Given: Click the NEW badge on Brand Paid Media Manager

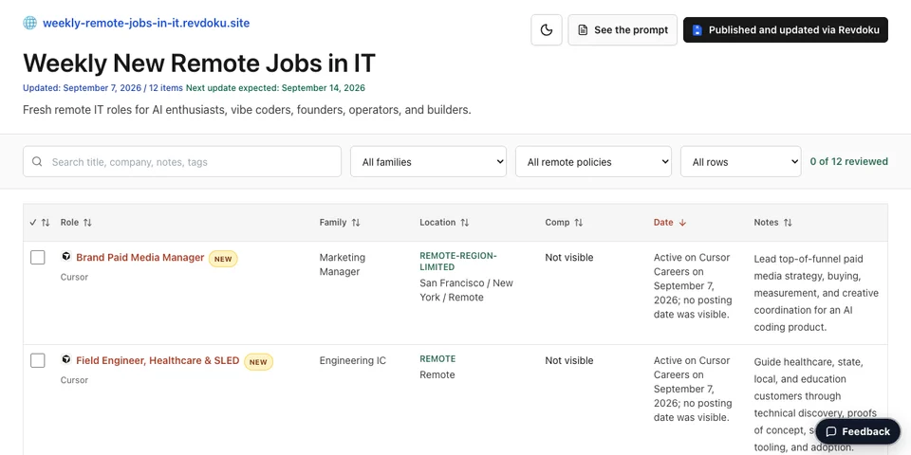Looking at the screenshot, I should pos(223,259).
